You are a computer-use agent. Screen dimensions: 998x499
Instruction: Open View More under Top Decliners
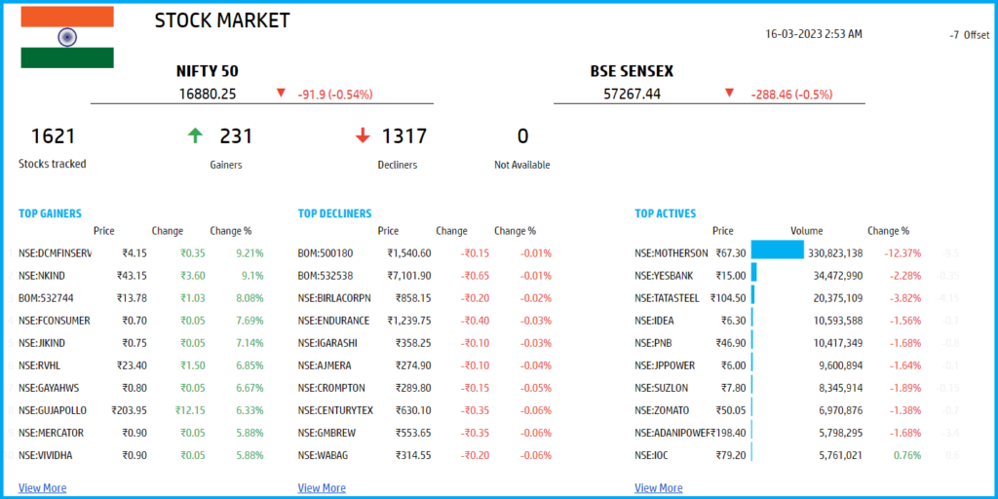[x=322, y=488]
